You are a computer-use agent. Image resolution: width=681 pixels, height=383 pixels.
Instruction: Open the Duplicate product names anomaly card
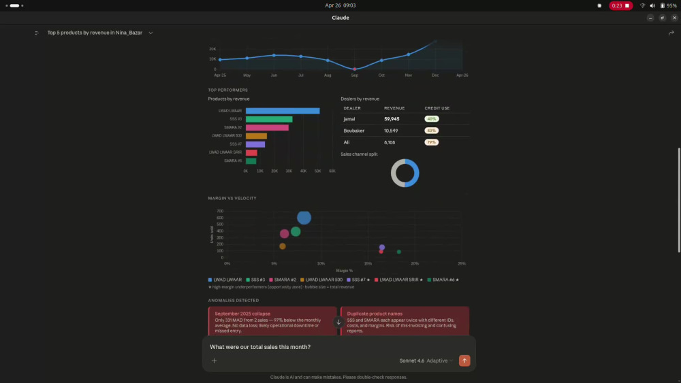point(405,321)
